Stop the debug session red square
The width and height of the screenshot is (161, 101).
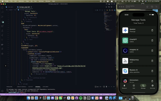click(x=112, y=10)
